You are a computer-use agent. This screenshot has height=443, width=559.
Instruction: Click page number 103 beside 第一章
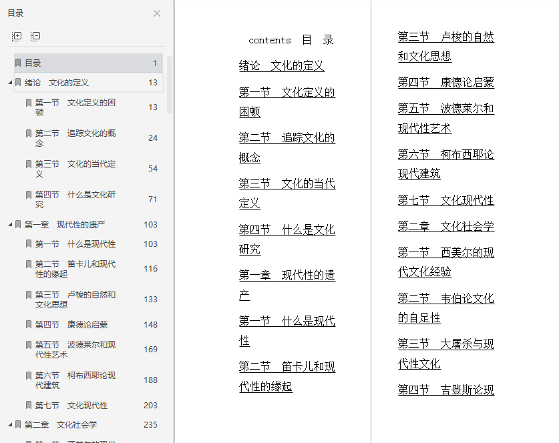(150, 225)
